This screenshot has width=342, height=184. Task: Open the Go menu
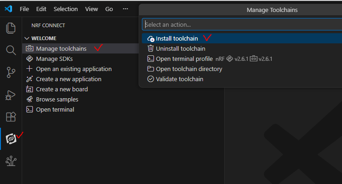click(109, 9)
